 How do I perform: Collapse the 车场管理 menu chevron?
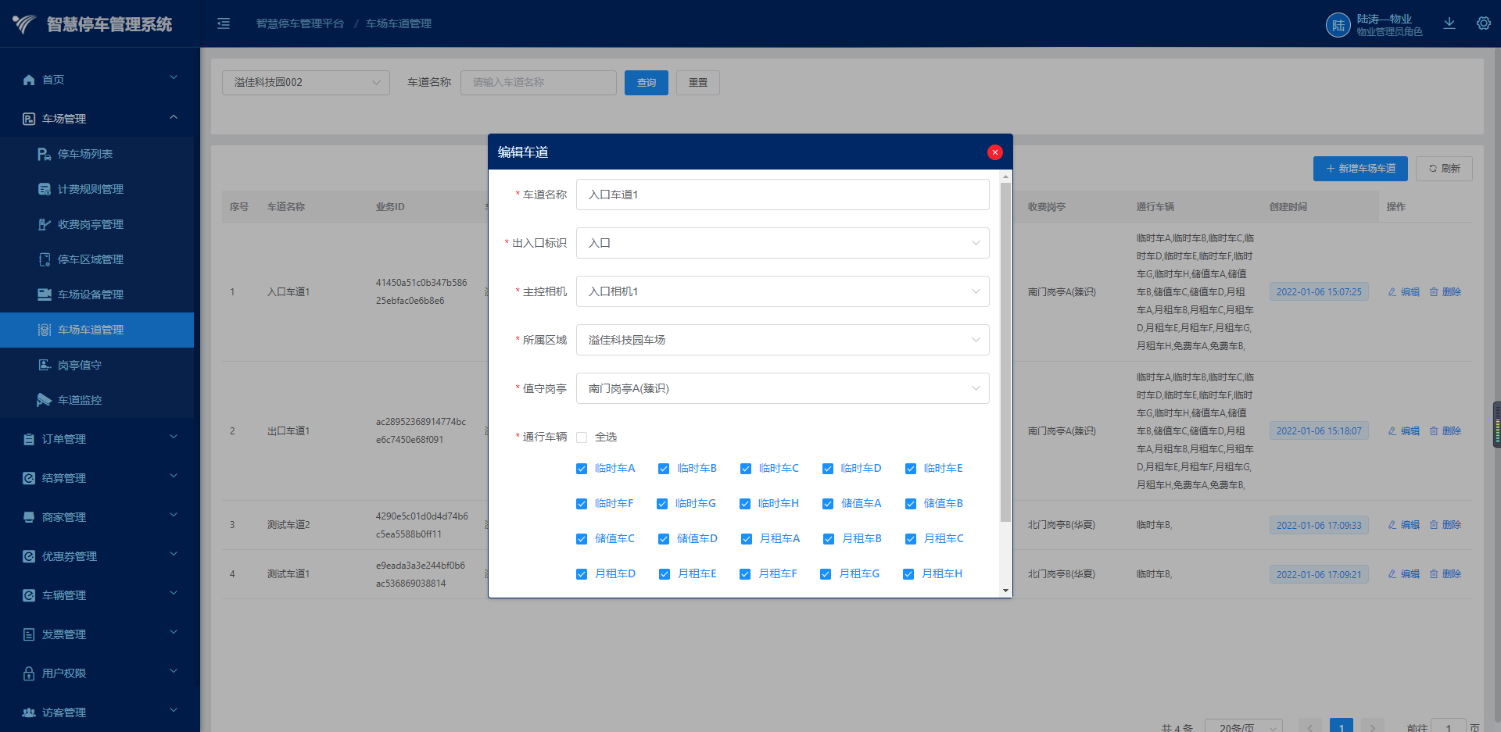pos(174,117)
